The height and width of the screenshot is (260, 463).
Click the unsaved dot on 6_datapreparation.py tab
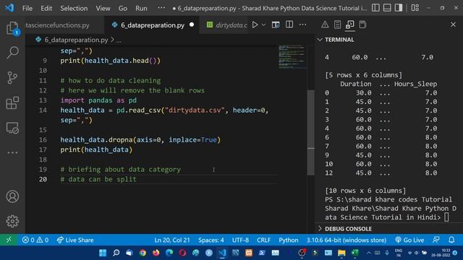pyautogui.click(x=192, y=25)
